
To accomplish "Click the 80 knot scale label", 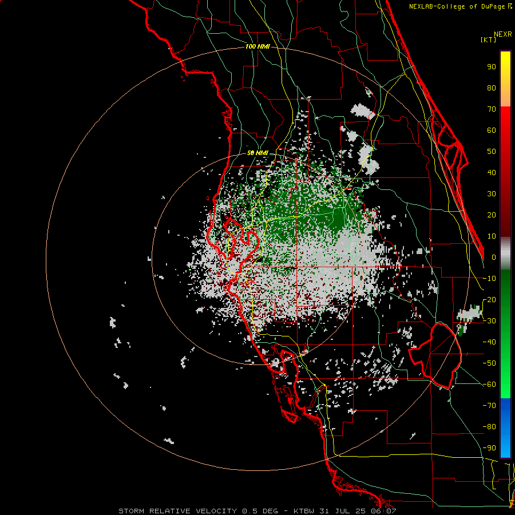I will (492, 88).
